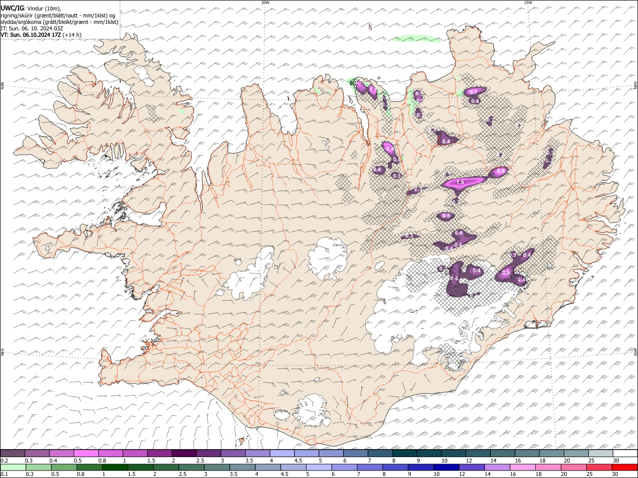Click the '0.7' precipitation value in the north
The height and width of the screenshot is (478, 638).
(474, 92)
